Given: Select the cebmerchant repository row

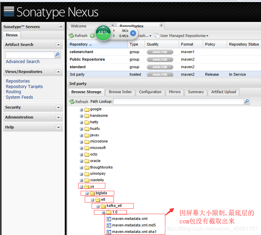Looking at the screenshot, I should tap(164, 52).
